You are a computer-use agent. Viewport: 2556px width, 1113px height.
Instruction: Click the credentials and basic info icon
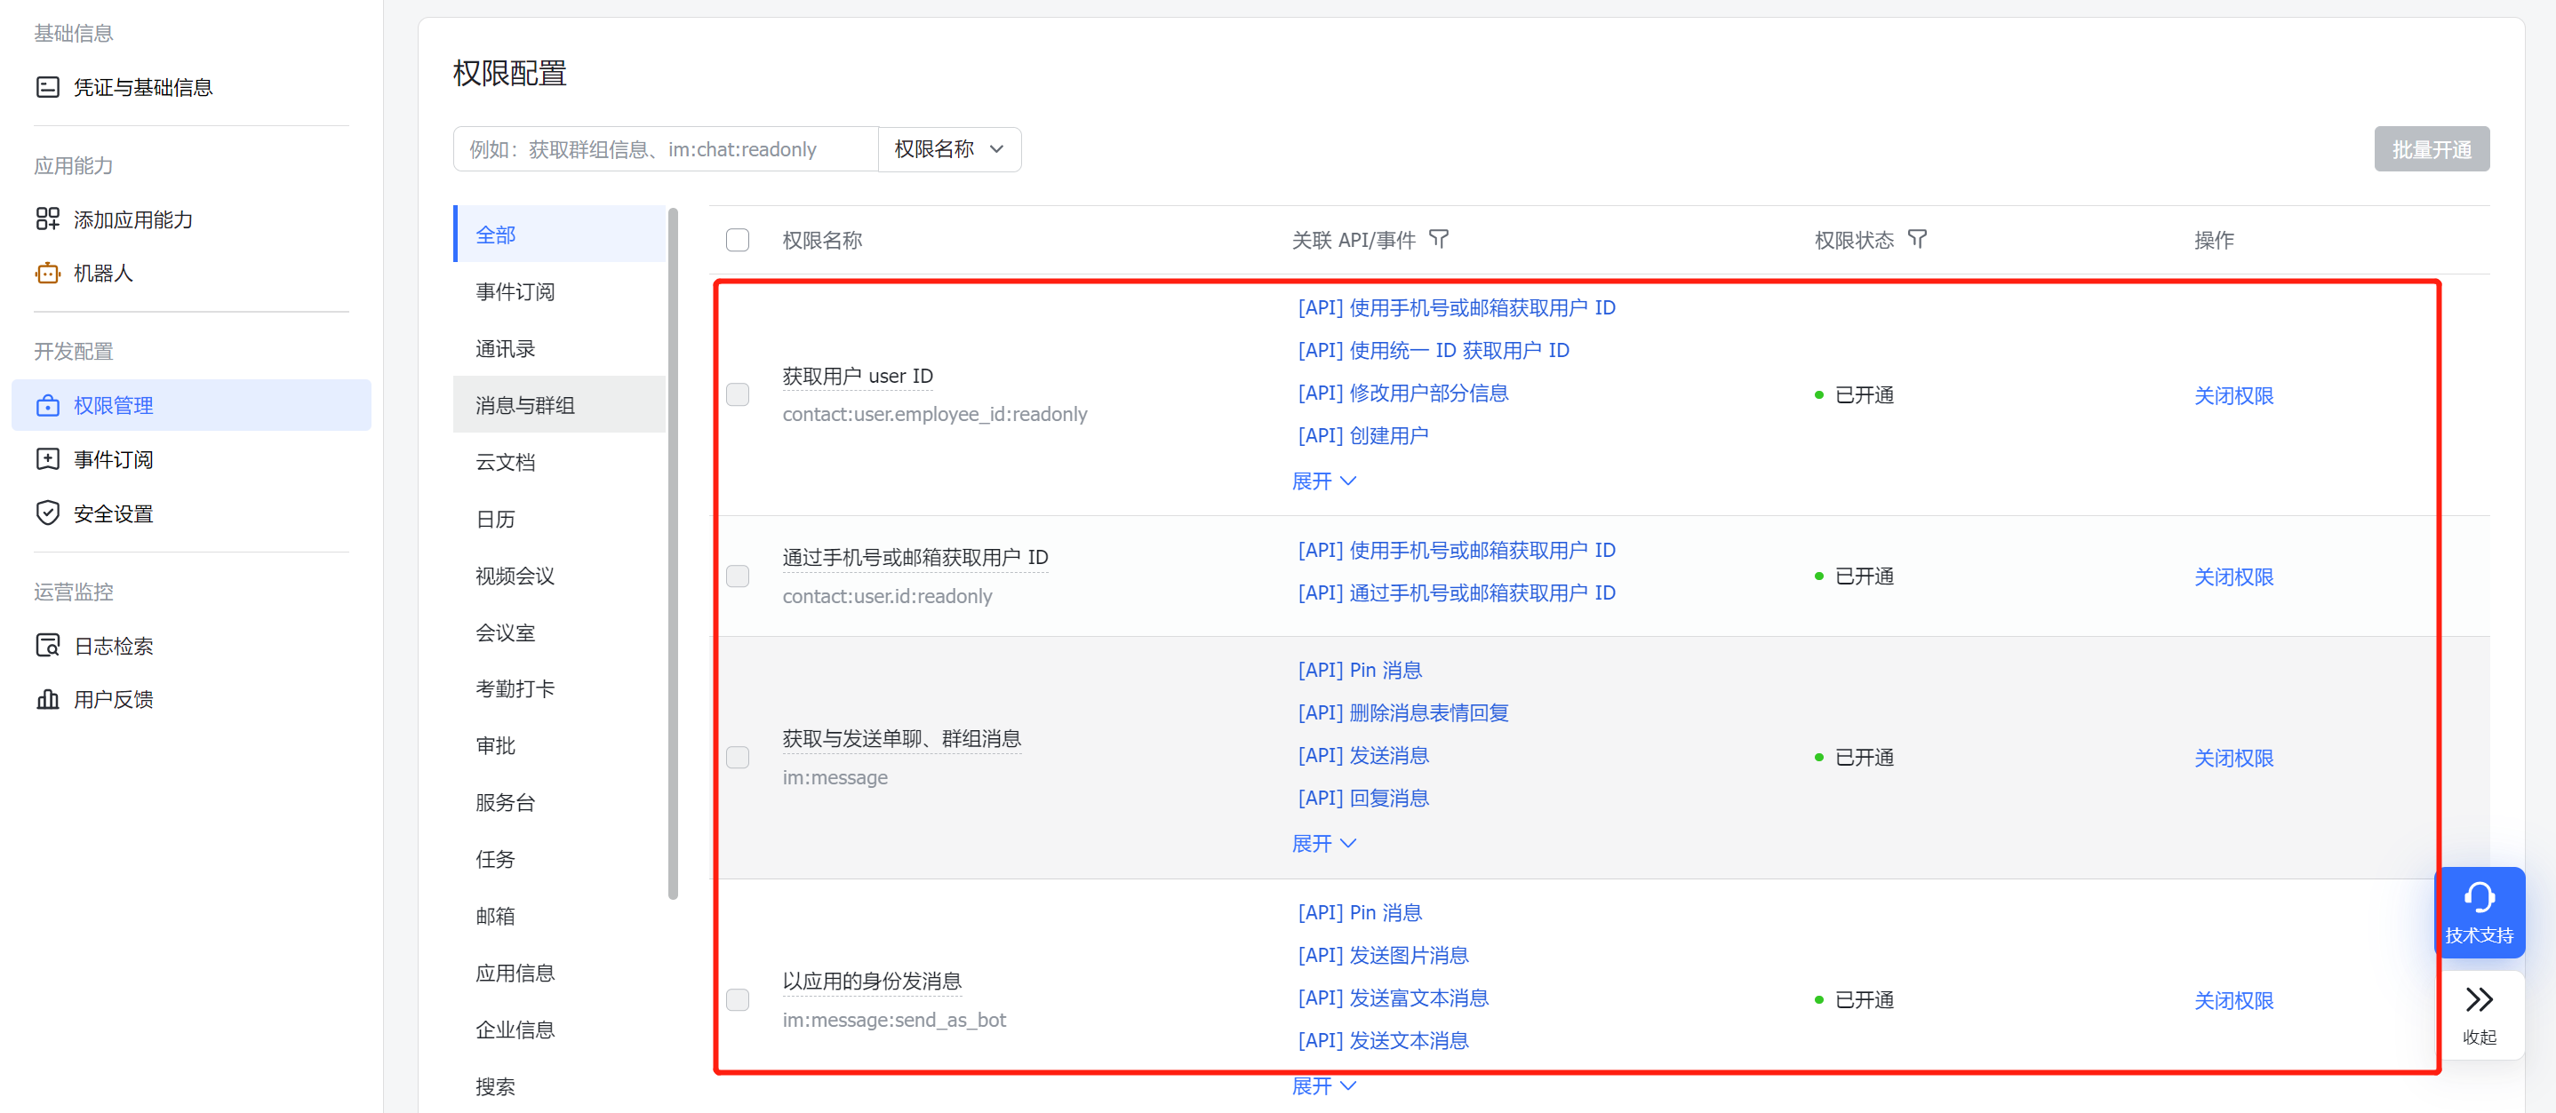click(46, 87)
